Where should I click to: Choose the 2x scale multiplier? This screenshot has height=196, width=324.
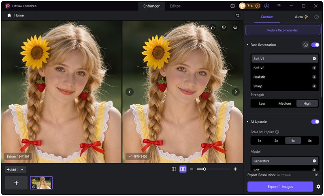(x=276, y=141)
